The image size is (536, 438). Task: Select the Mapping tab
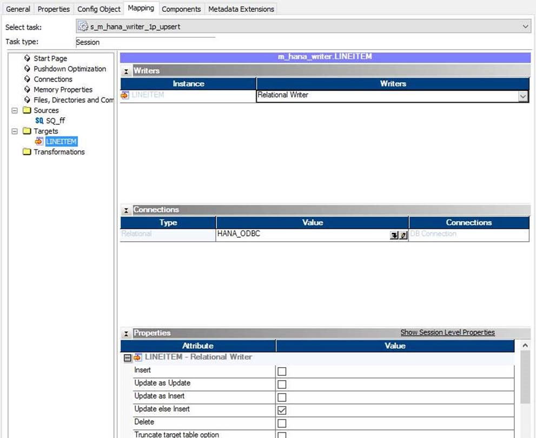point(141,8)
